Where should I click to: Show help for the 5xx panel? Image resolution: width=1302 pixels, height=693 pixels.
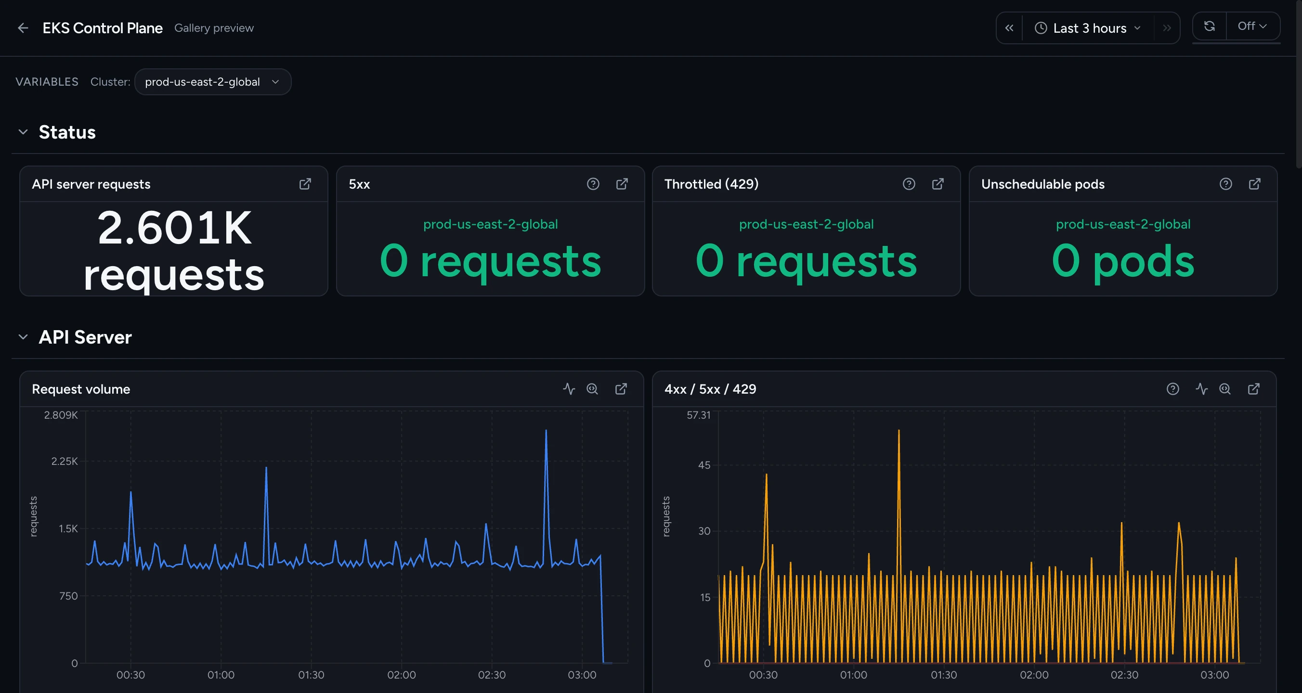593,184
